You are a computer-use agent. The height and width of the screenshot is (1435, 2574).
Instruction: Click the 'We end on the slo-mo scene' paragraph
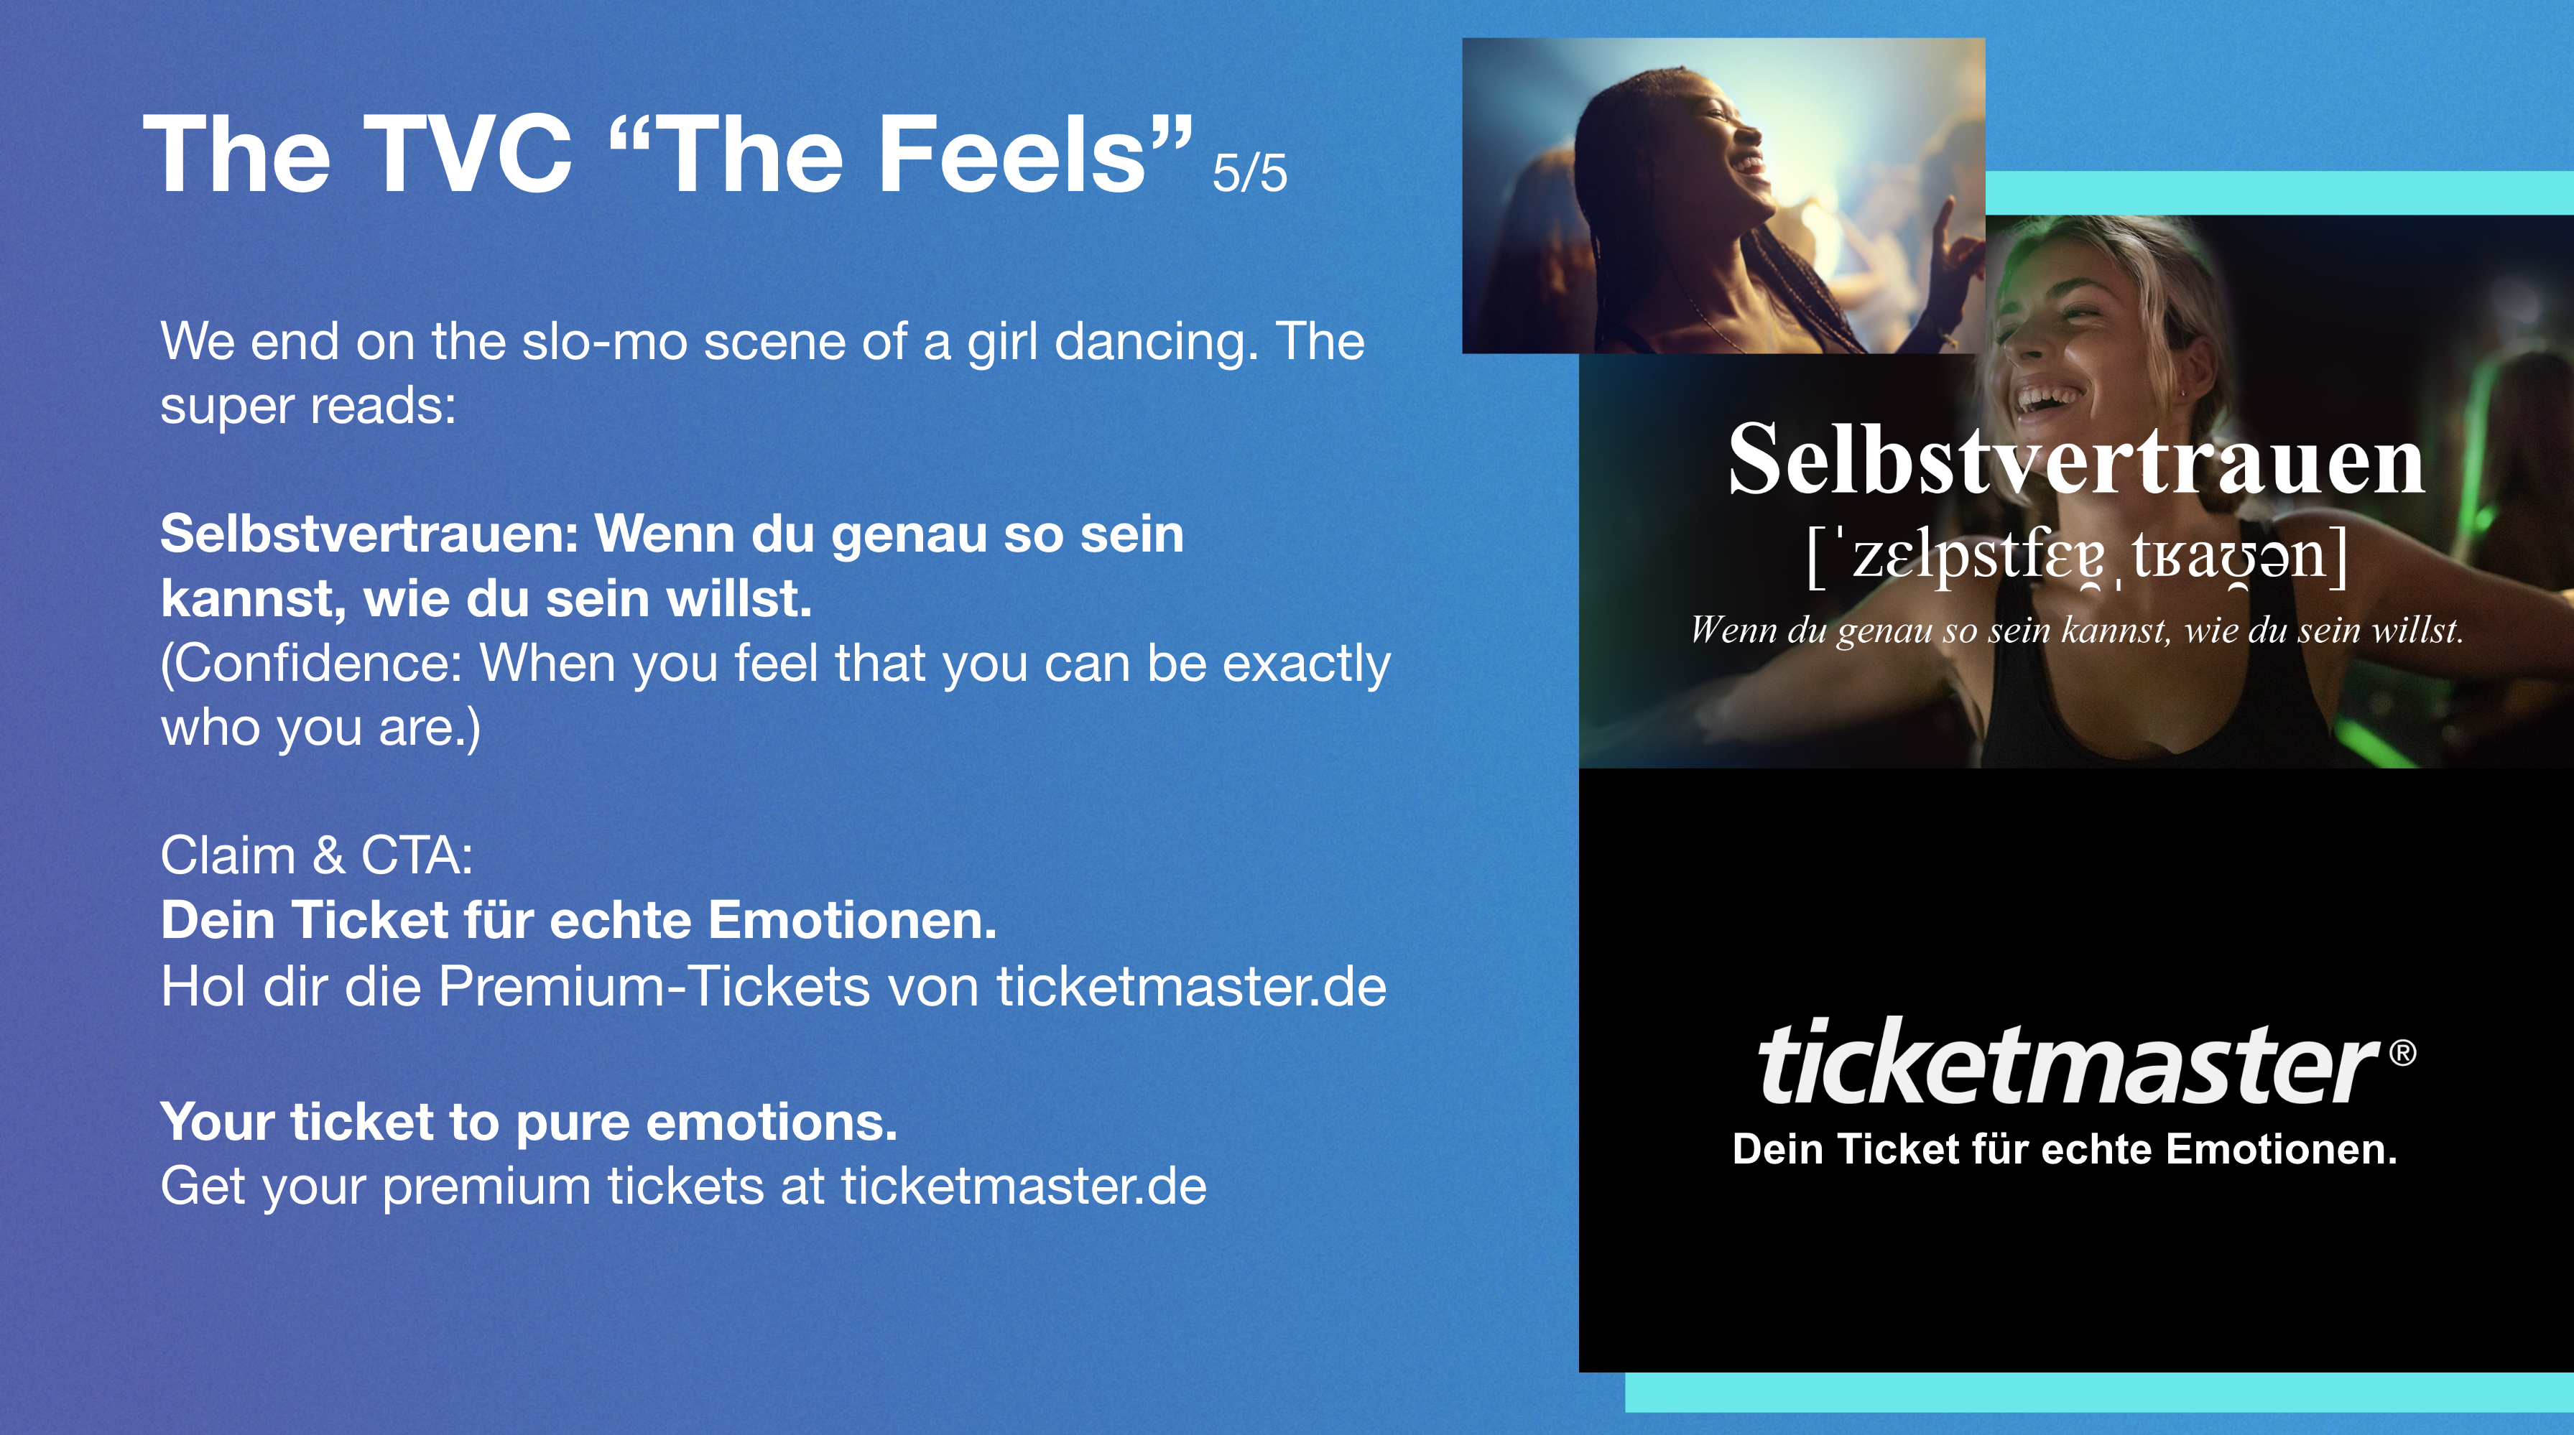click(762, 373)
